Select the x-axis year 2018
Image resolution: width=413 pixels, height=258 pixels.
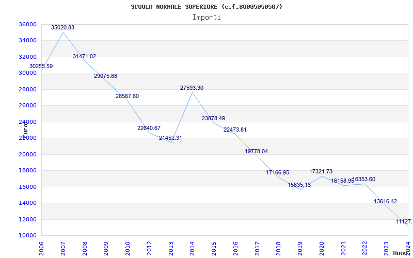point(278,249)
